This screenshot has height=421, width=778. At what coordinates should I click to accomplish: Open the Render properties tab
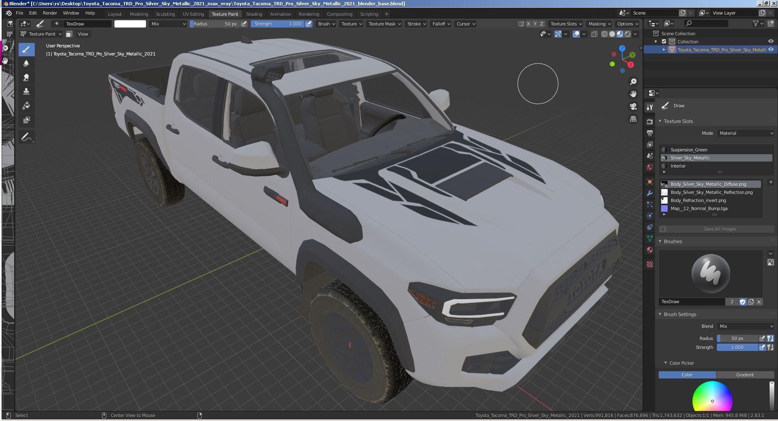[x=650, y=121]
